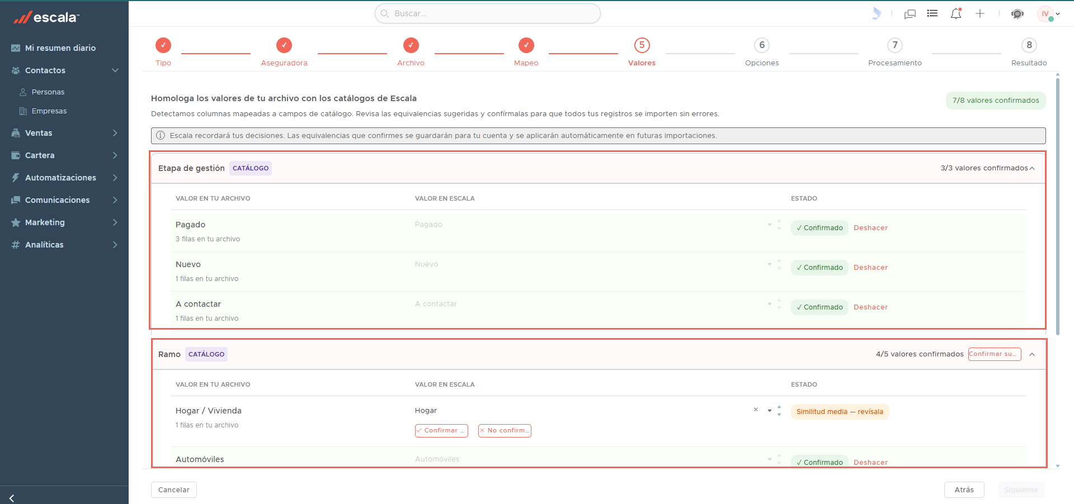Click the "4/5 valores confirmados" text
The width and height of the screenshot is (1074, 504).
920,354
